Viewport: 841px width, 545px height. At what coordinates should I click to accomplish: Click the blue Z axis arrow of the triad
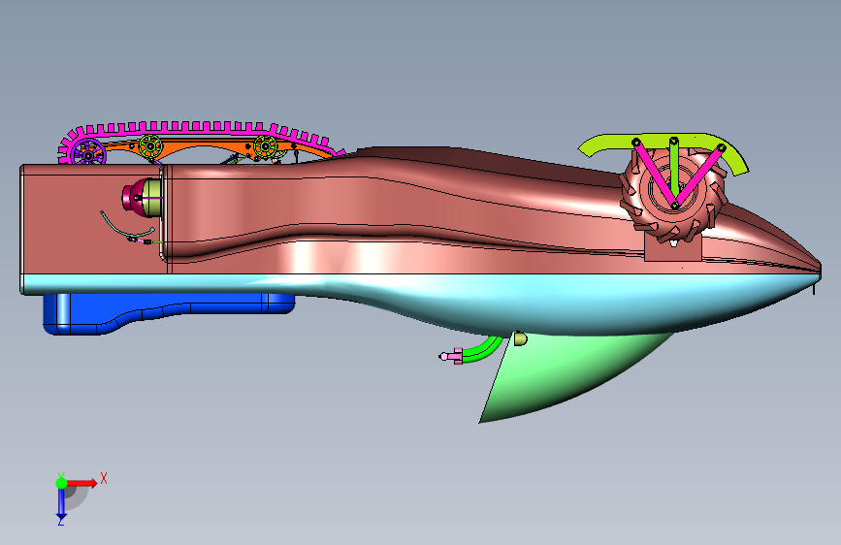[x=61, y=503]
